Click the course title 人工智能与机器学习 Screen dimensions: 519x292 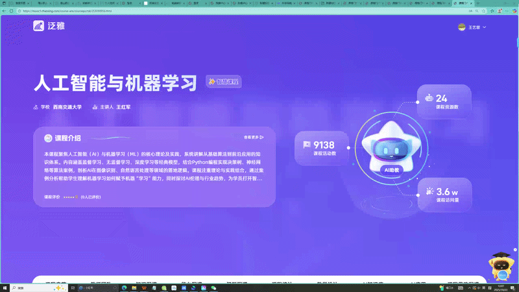(115, 83)
